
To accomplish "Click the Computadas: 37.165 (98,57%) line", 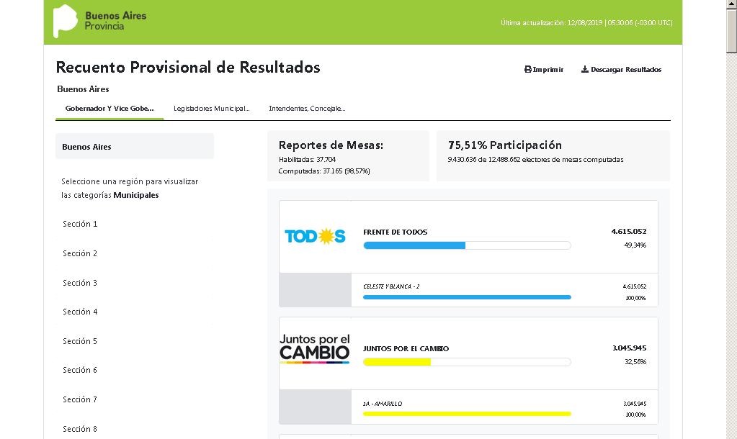I will pos(324,171).
